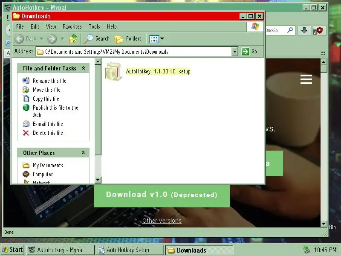Viewport: 341px width, 256px height.
Task: Open the hamburger menu on AutoHotkey page
Action: point(306,79)
